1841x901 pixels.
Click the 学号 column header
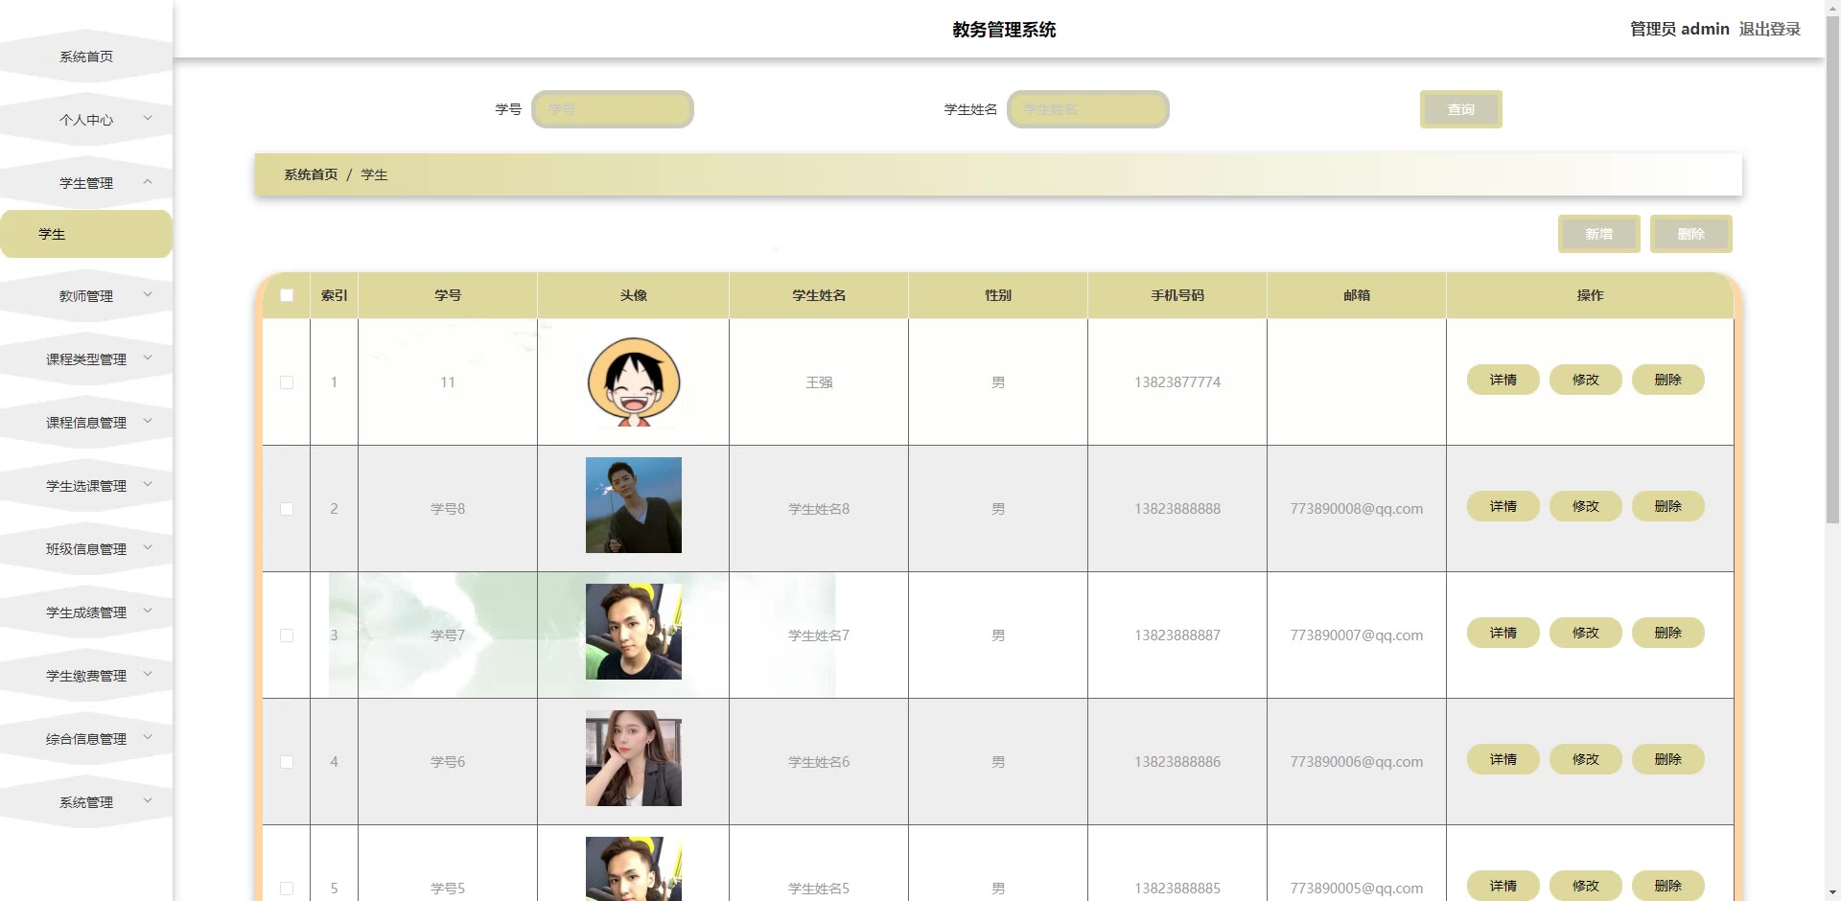[448, 295]
